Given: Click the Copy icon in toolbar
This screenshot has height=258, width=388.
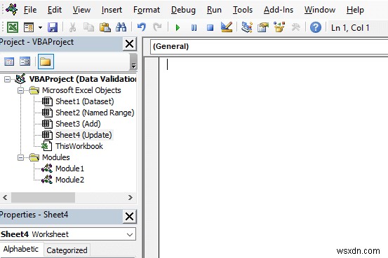Looking at the screenshot, I should tap(88, 27).
